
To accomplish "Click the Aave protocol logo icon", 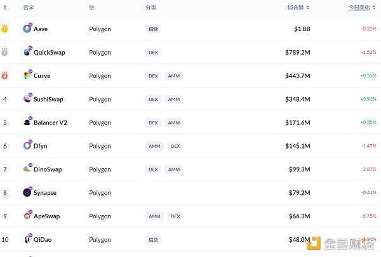I will coord(27,29).
